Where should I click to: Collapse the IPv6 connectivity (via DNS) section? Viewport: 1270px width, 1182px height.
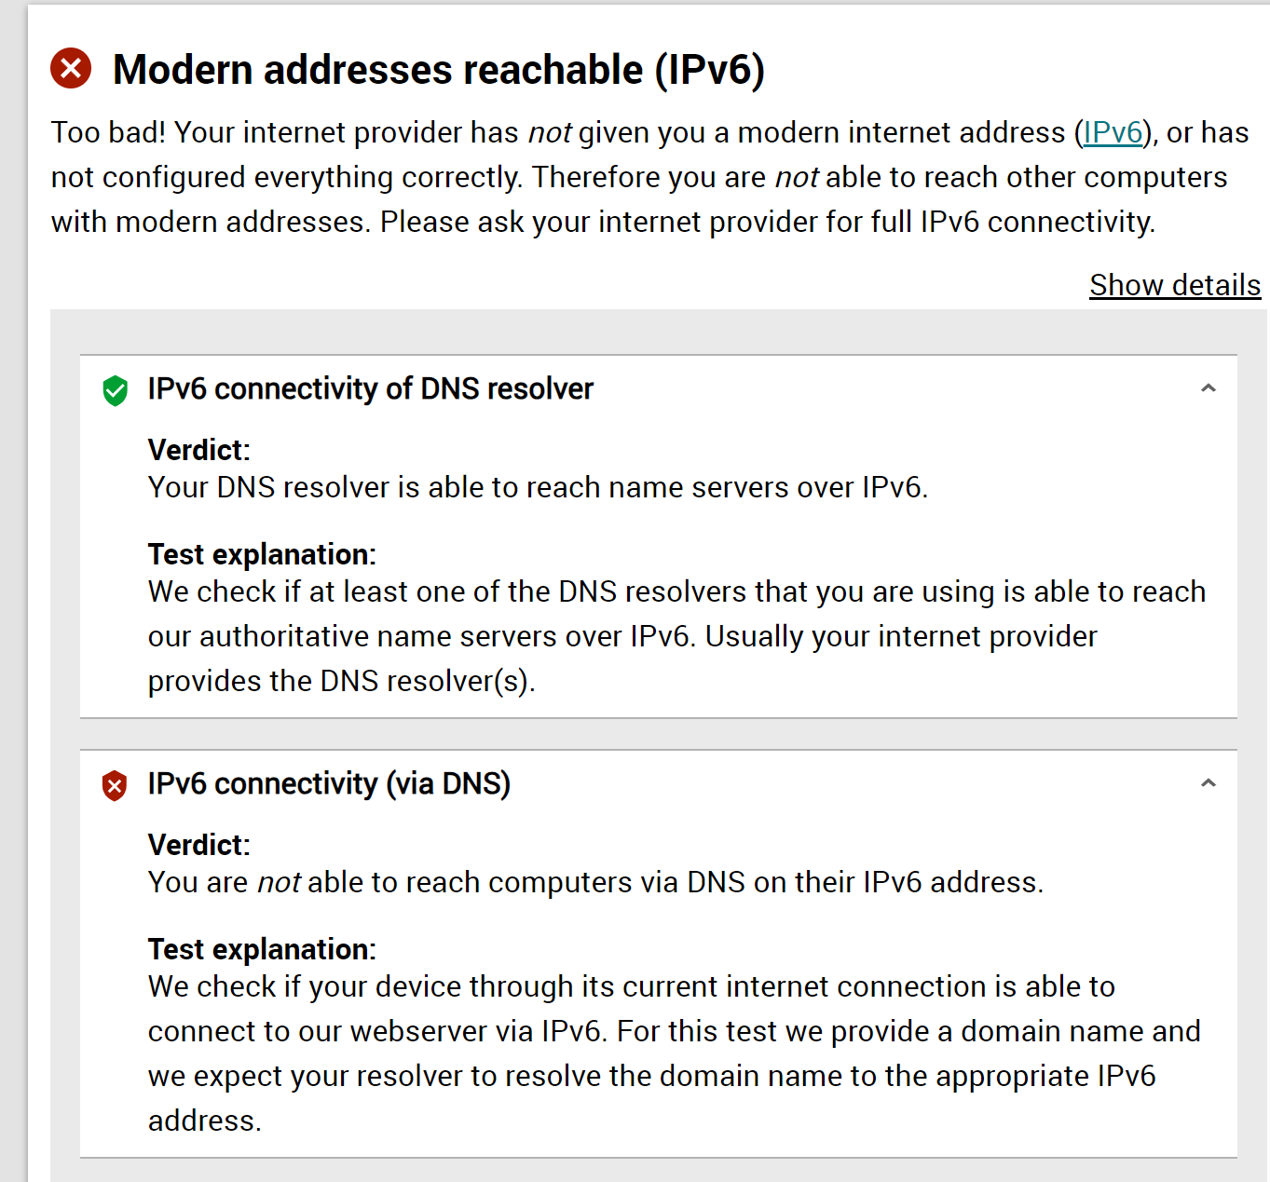pyautogui.click(x=1208, y=783)
